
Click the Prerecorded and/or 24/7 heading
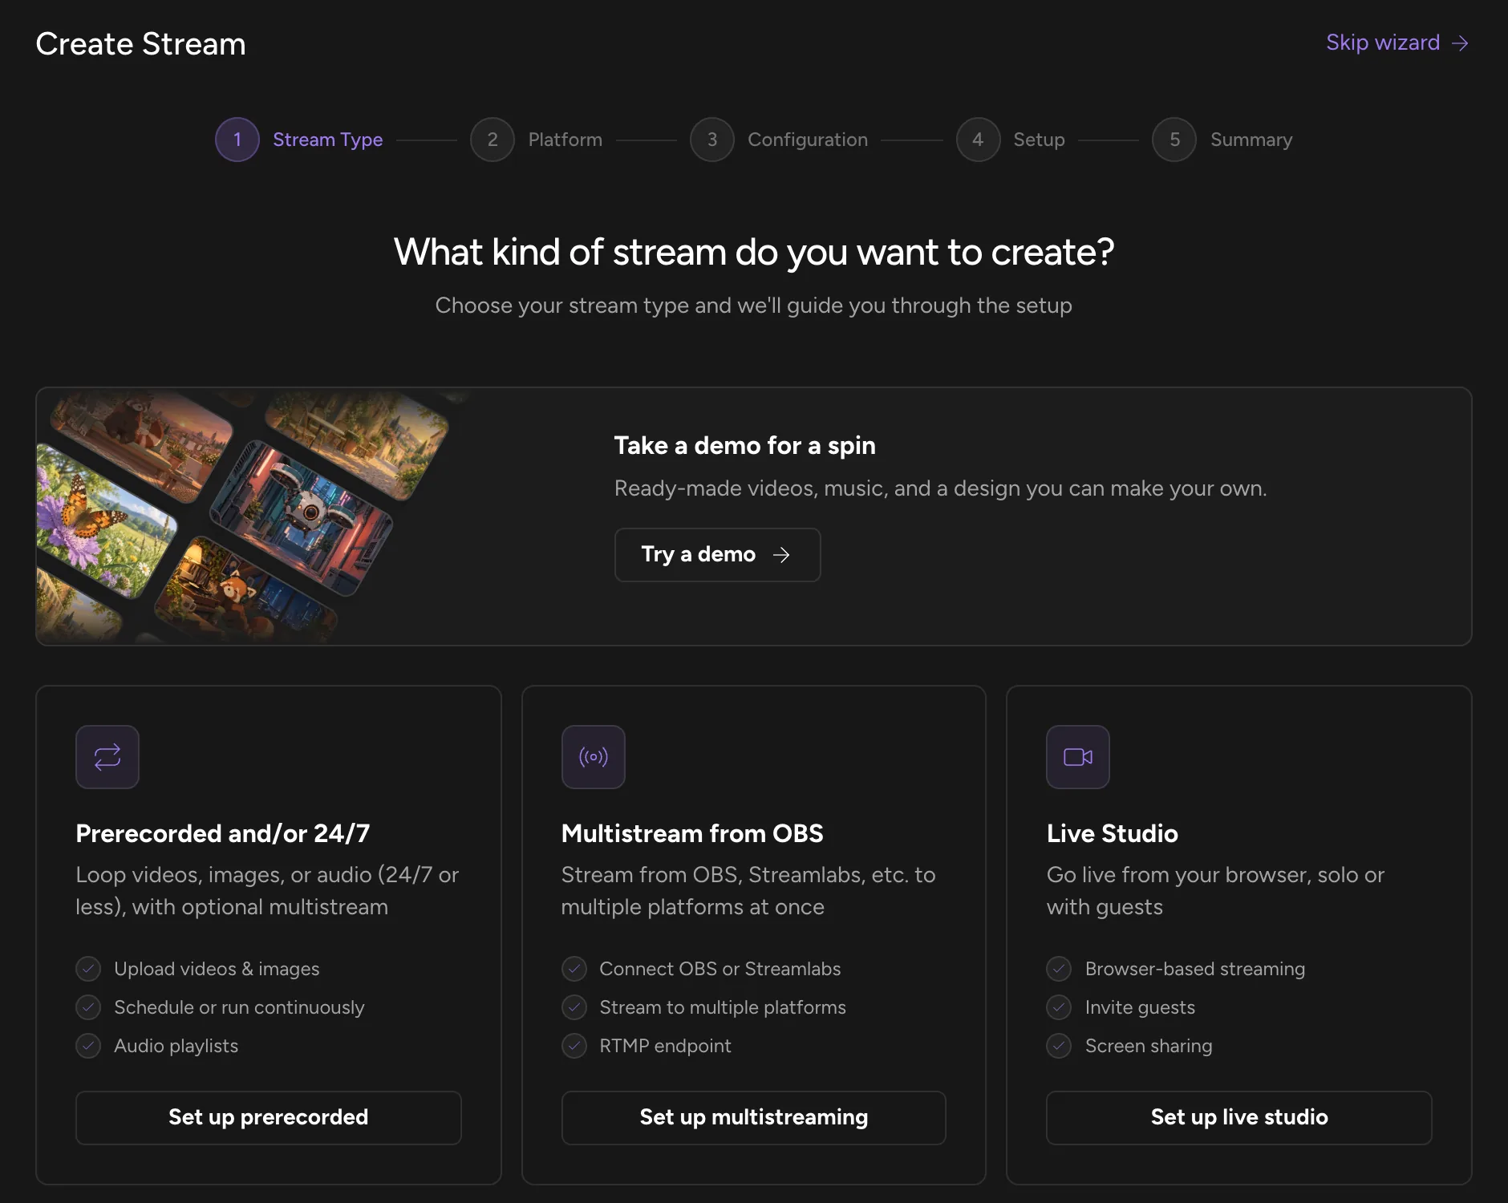pyautogui.click(x=223, y=834)
